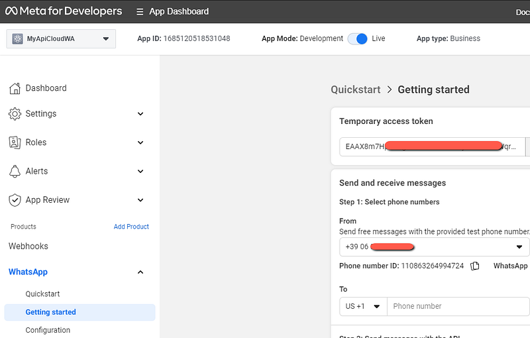Click the Docs link in the header

(x=523, y=12)
